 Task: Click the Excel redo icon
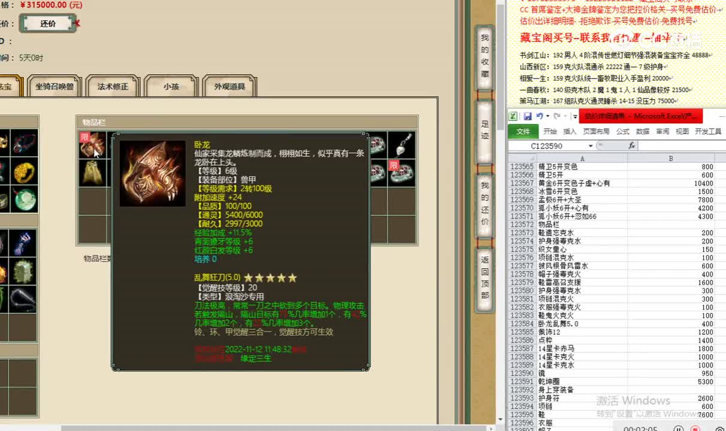tap(556, 116)
